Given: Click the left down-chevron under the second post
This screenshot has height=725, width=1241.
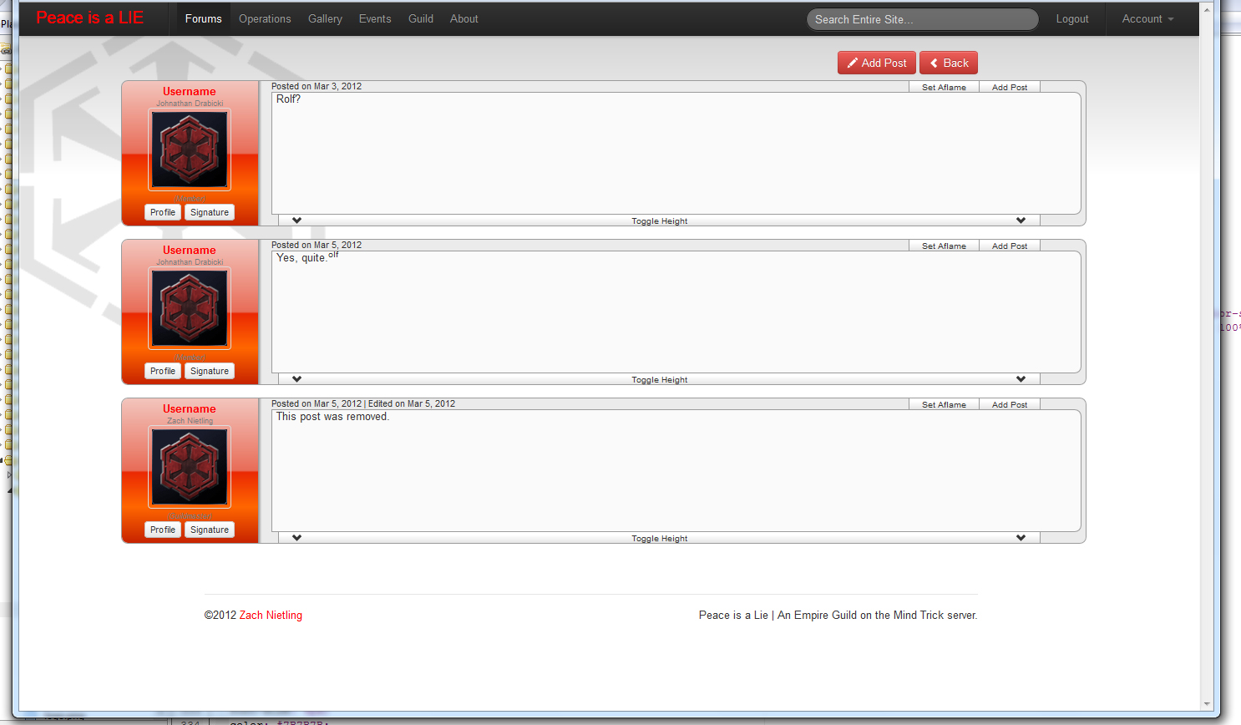Looking at the screenshot, I should [296, 379].
